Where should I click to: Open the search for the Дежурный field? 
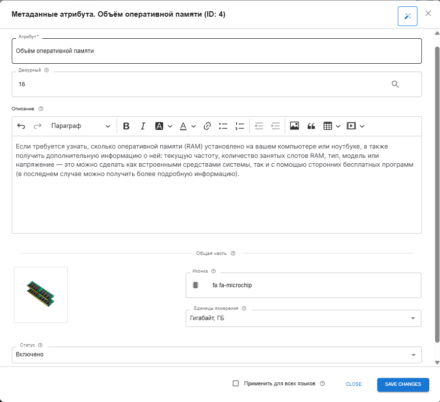(395, 84)
